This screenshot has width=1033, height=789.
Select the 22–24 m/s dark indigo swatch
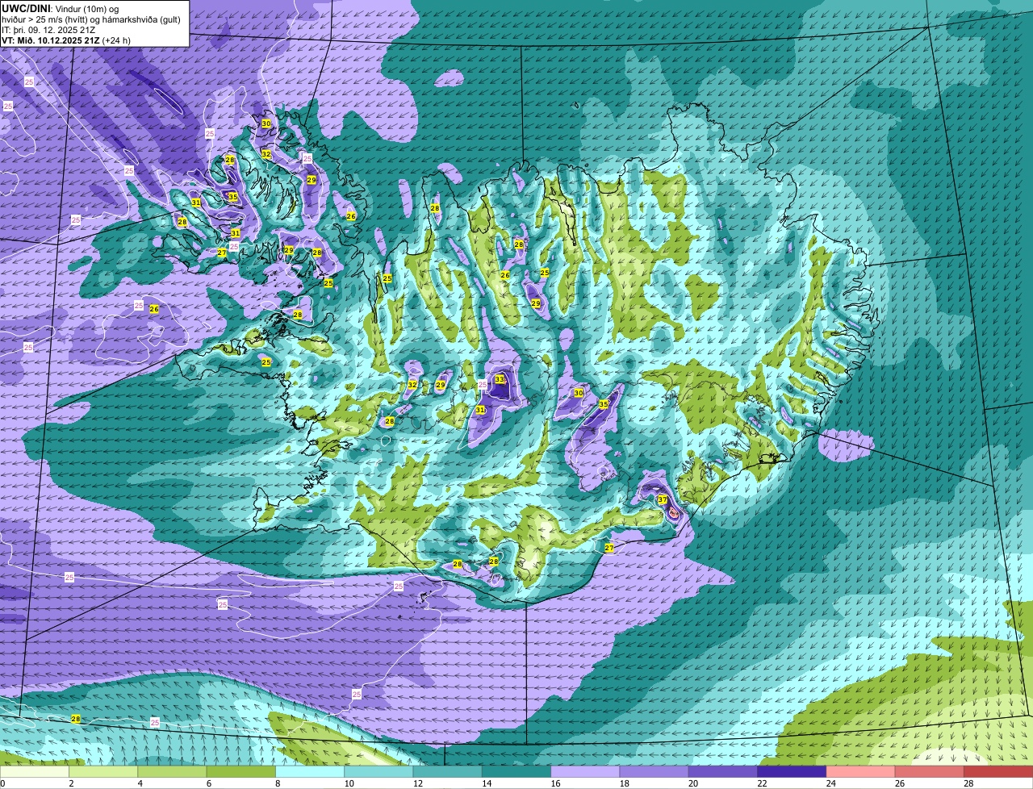[792, 772]
